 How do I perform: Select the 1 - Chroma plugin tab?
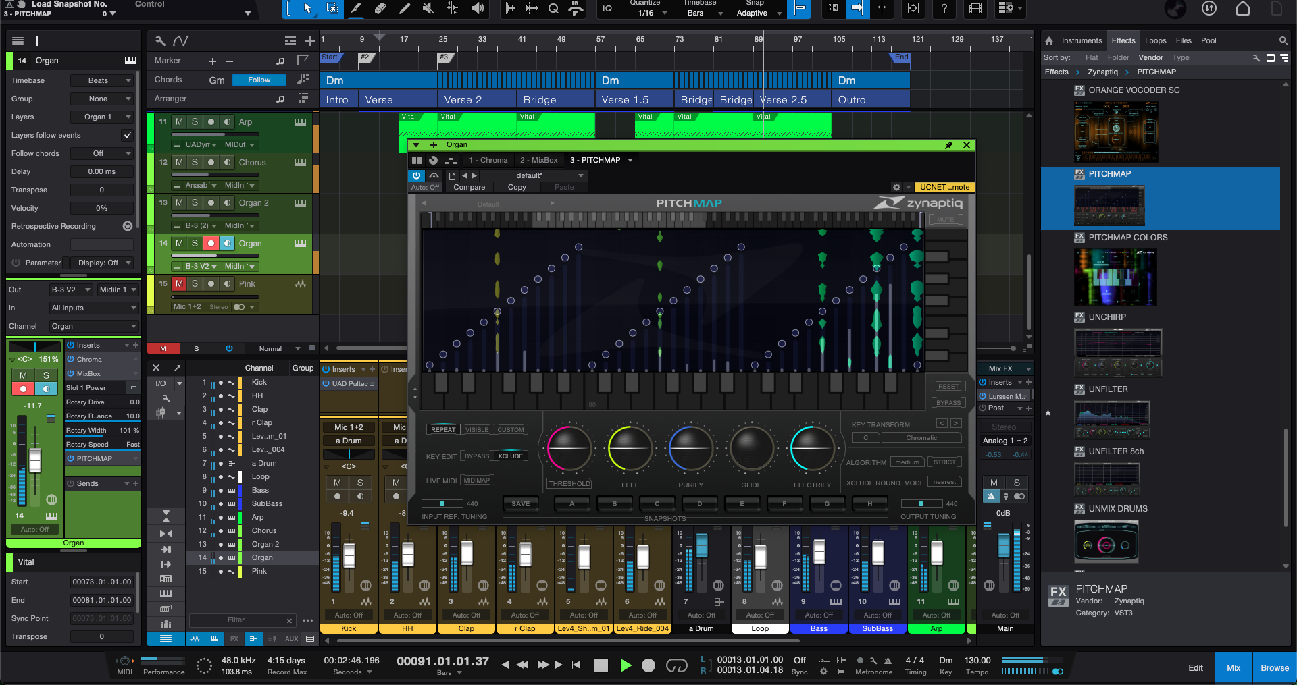[488, 160]
